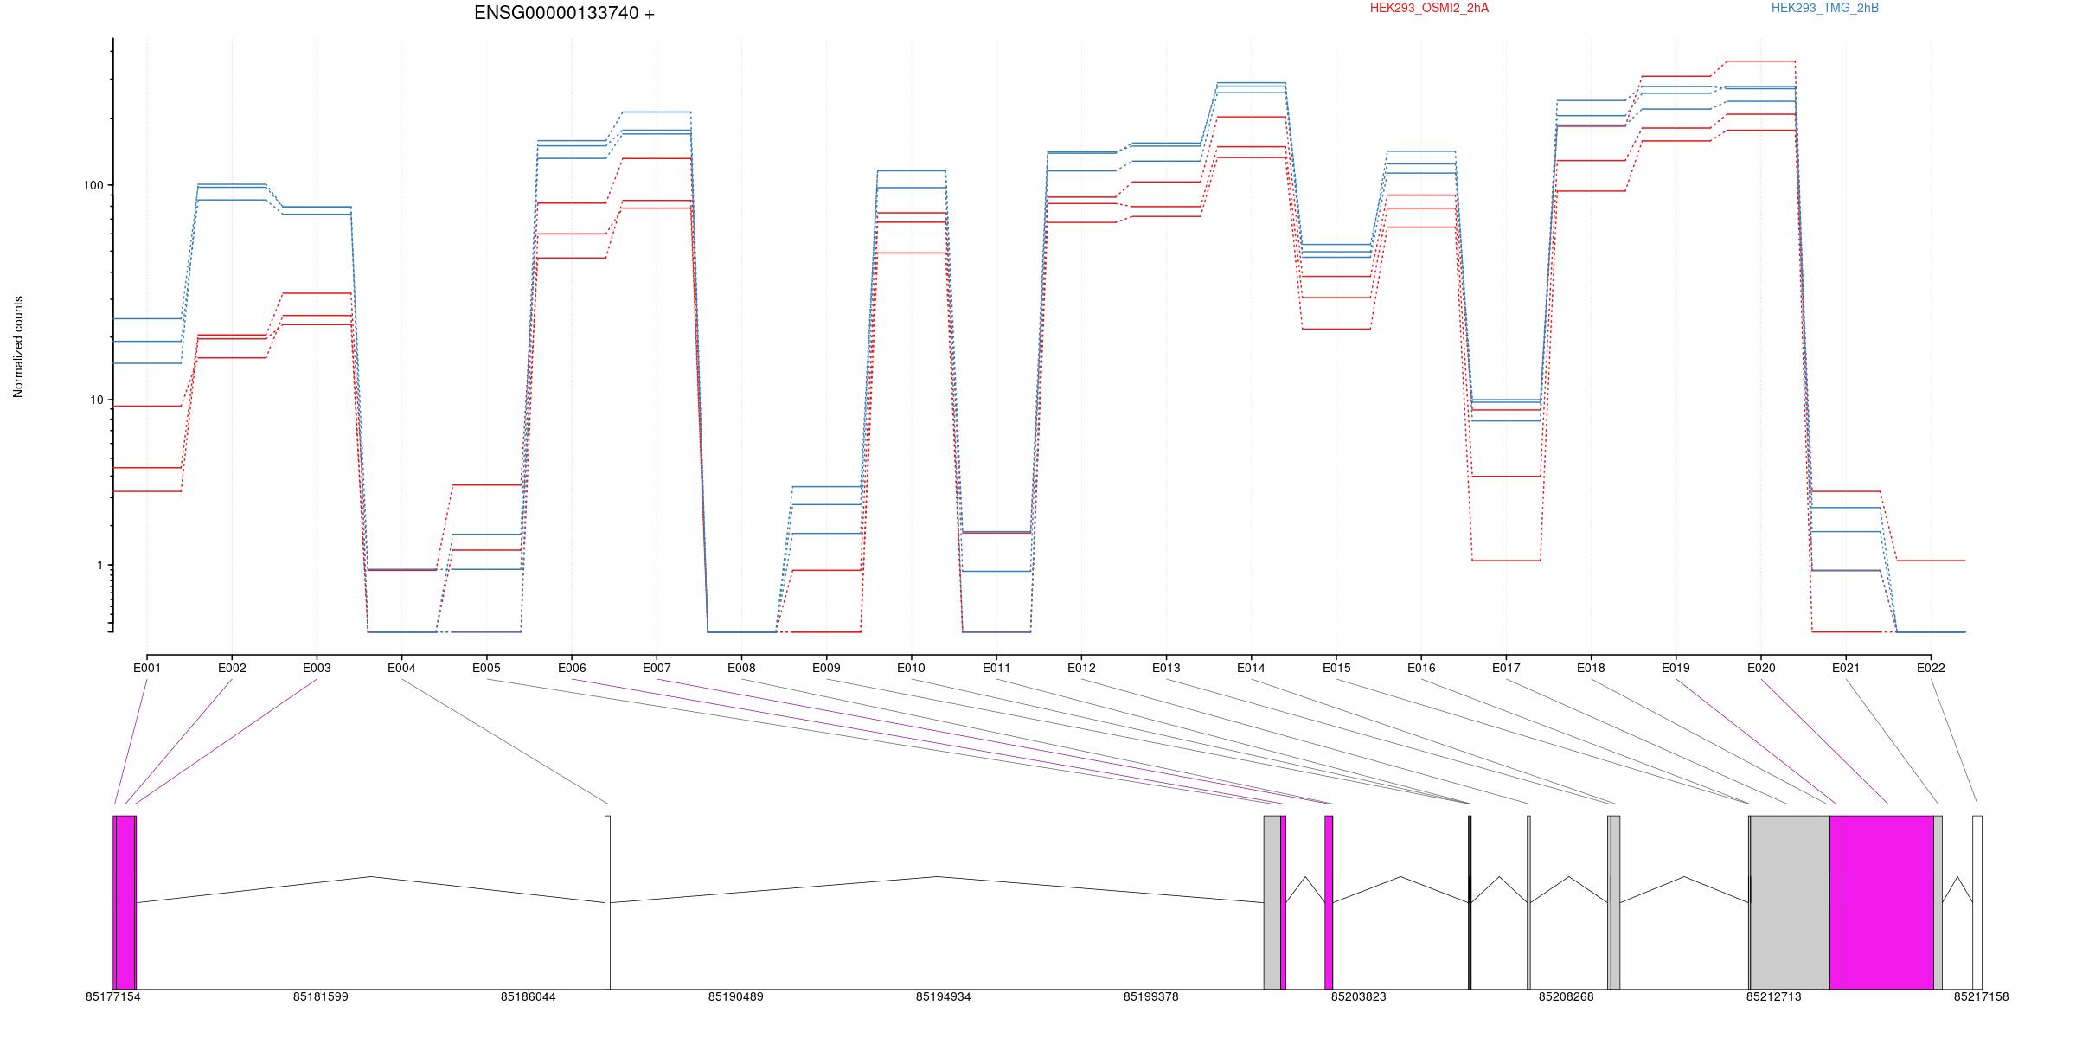Click exon label E002
The width and height of the screenshot is (2076, 1038).
232,668
